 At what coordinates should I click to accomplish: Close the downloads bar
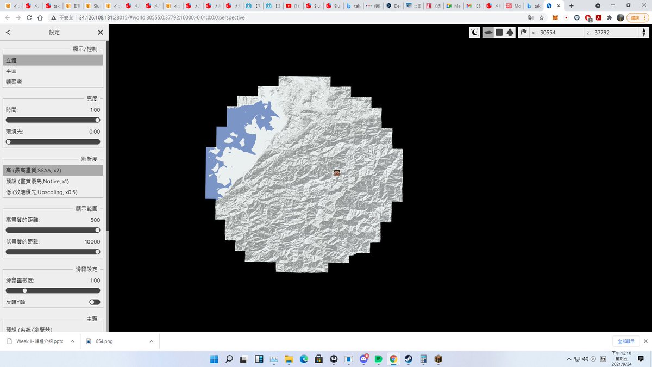645,341
